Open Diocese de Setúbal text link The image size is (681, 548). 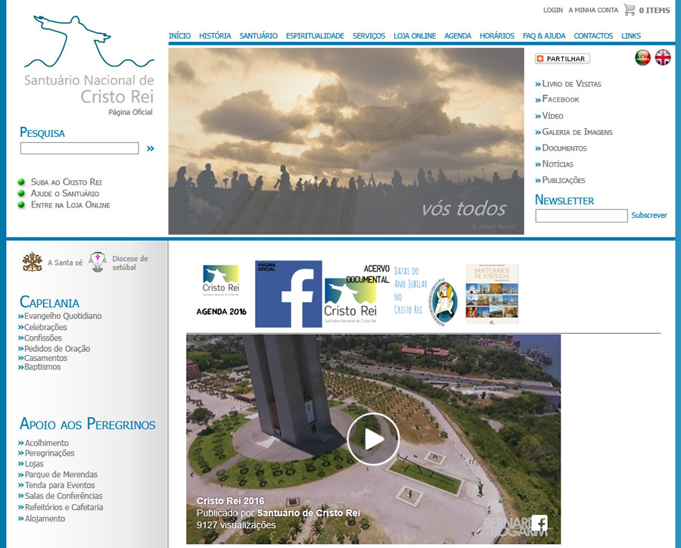pos(130,263)
